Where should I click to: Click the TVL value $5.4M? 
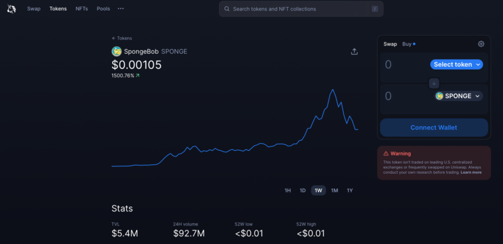[125, 233]
